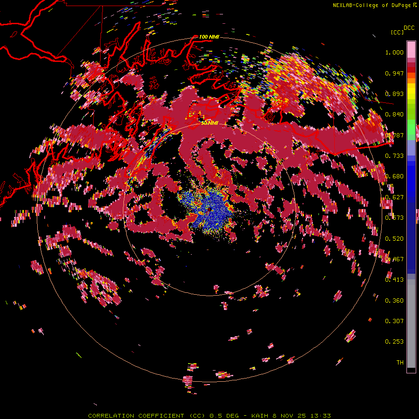The height and width of the screenshot is (419, 419).
Task: Select the 0.253 scale value
Action: pyautogui.click(x=394, y=342)
